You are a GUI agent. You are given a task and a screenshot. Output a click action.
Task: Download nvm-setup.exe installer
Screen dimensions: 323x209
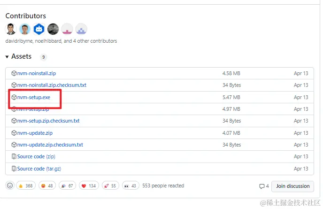point(34,97)
